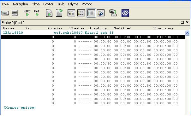Click the Atrybuty column header

(x=98, y=28)
